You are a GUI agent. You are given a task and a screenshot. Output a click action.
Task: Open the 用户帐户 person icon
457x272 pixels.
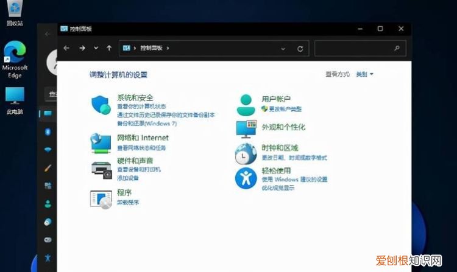coord(246,105)
